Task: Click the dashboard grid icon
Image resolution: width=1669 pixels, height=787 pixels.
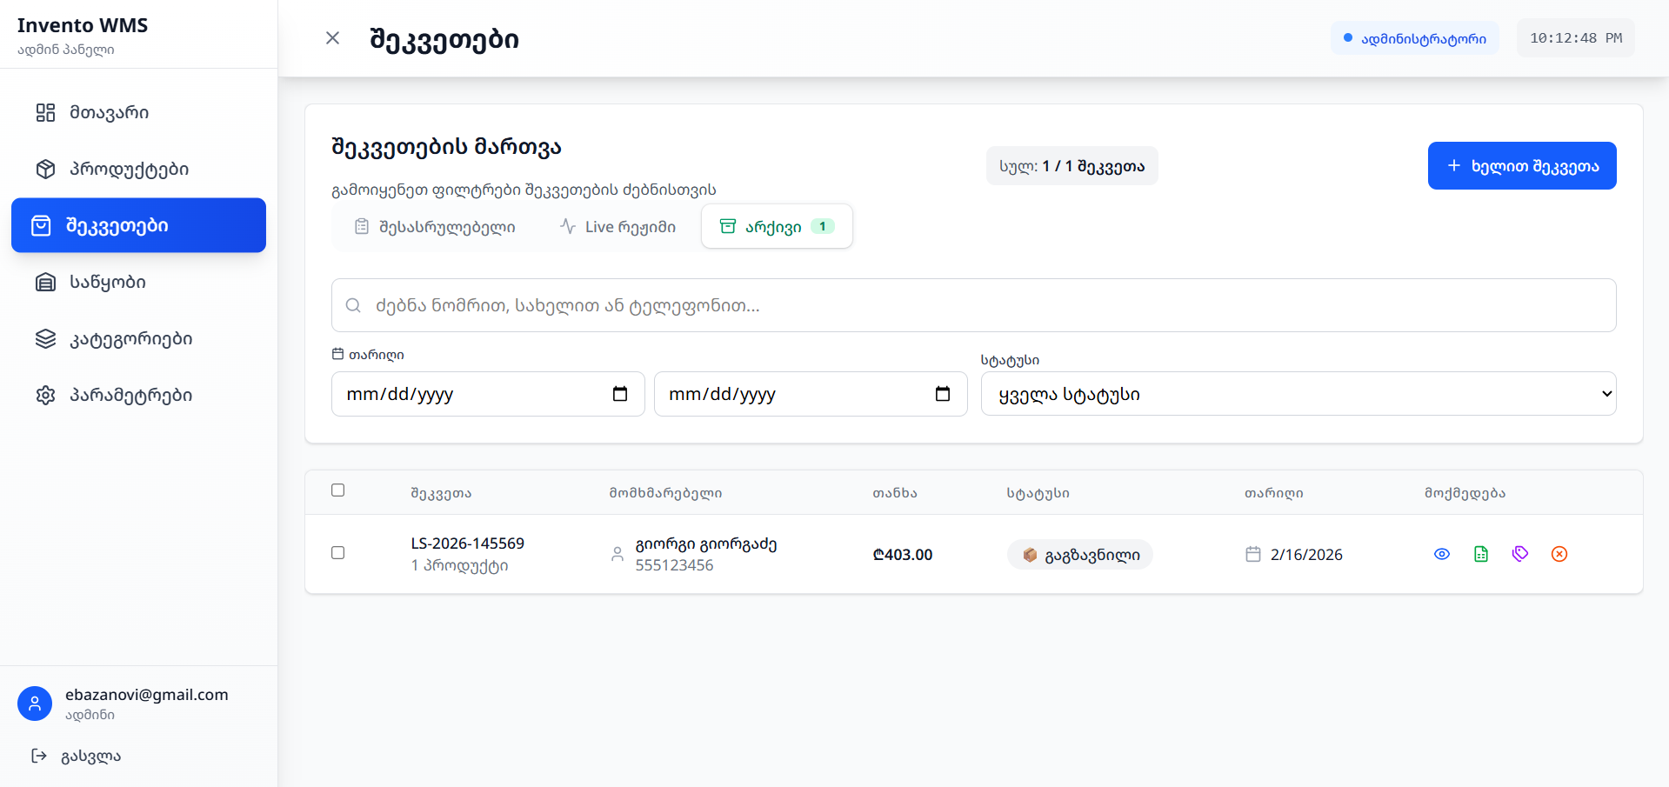Action: (x=45, y=112)
